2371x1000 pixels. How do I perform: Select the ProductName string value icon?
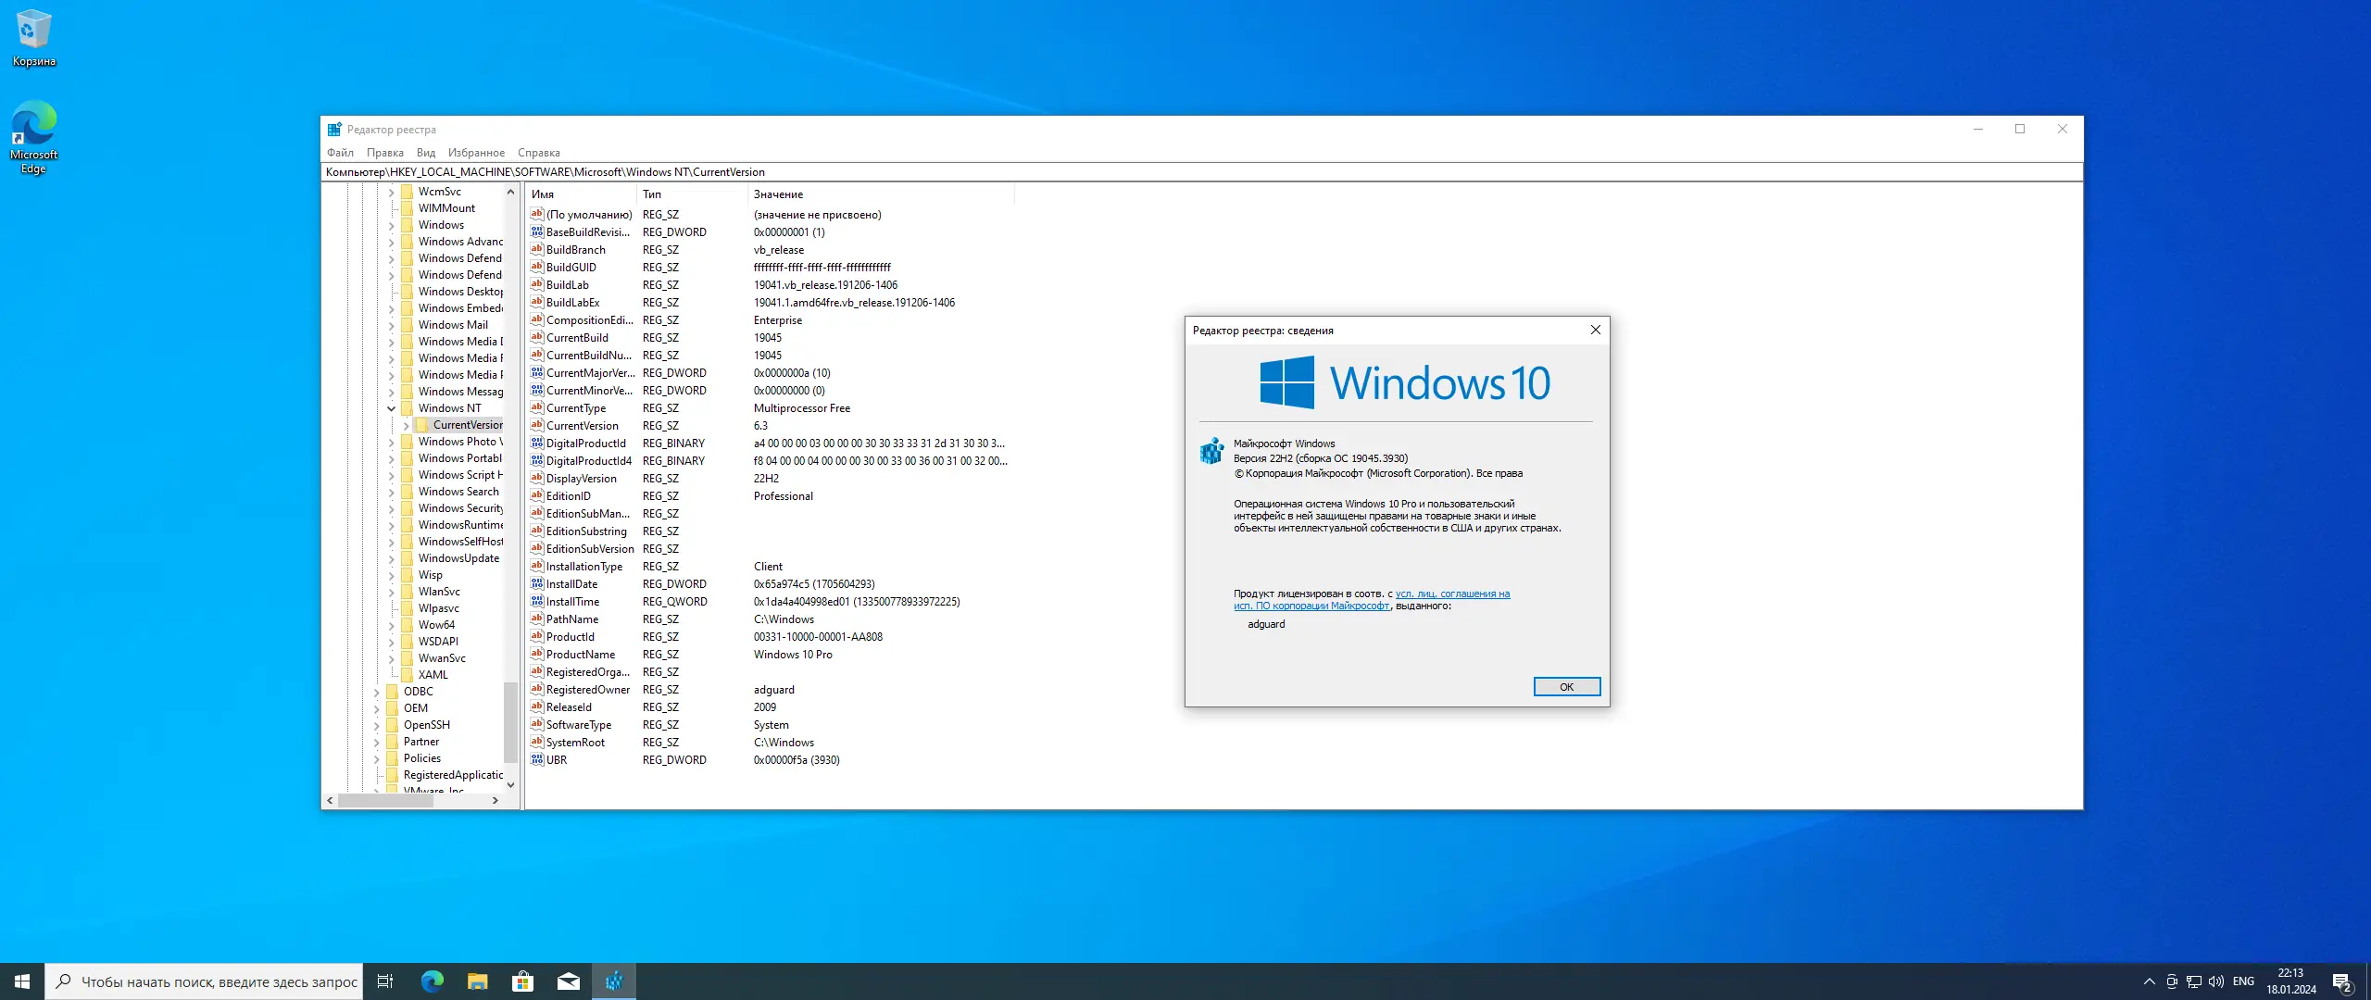(x=536, y=654)
